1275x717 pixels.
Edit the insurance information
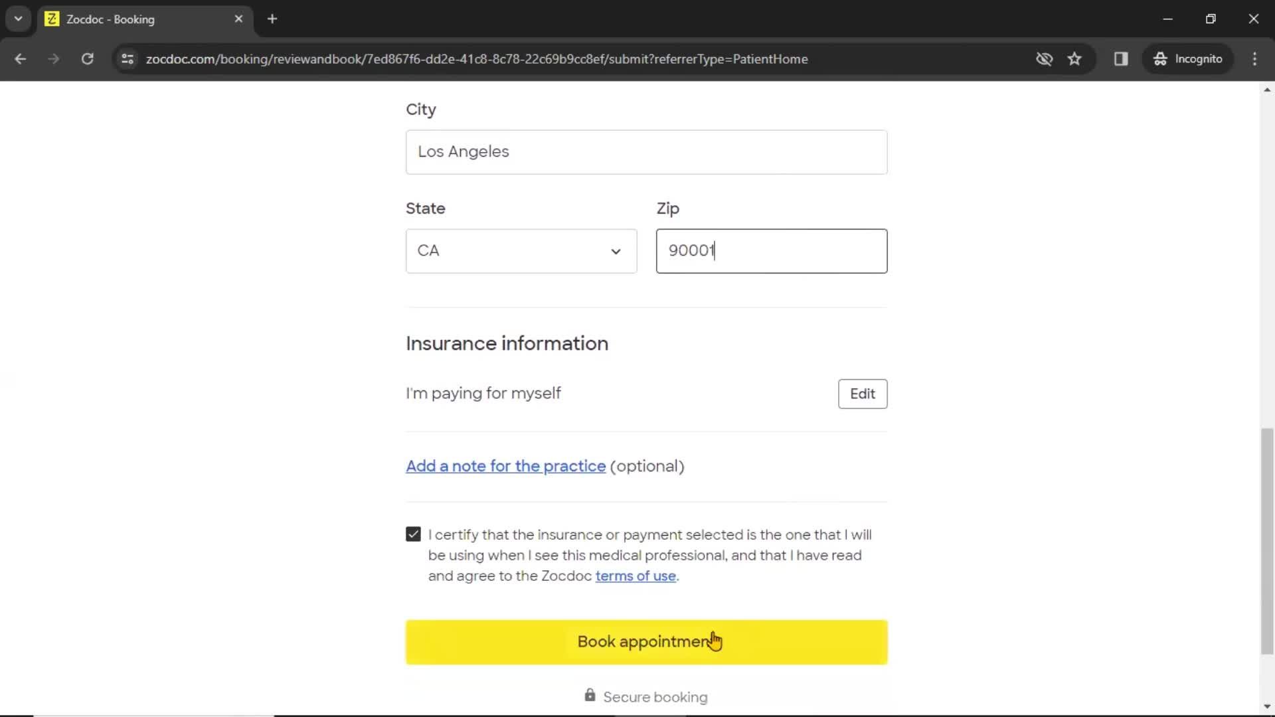(862, 394)
